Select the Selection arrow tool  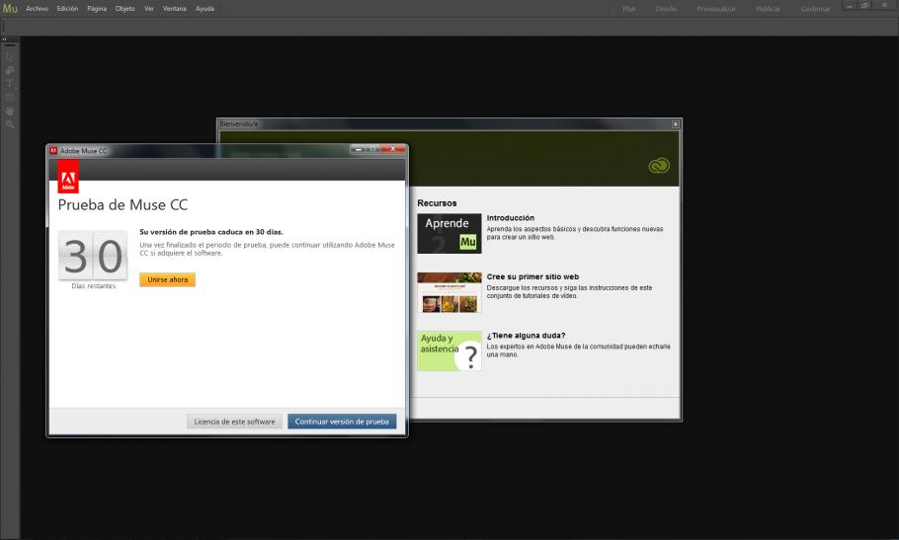[x=10, y=56]
